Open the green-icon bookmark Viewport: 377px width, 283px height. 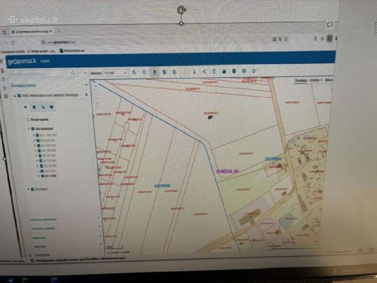73,51
